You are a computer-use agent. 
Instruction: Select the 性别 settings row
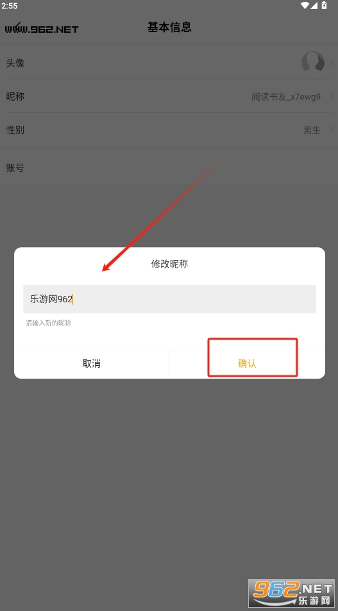[x=169, y=130]
